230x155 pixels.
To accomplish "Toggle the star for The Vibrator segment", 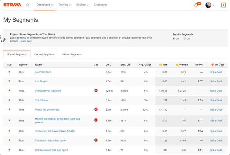I will (x=9, y=100).
